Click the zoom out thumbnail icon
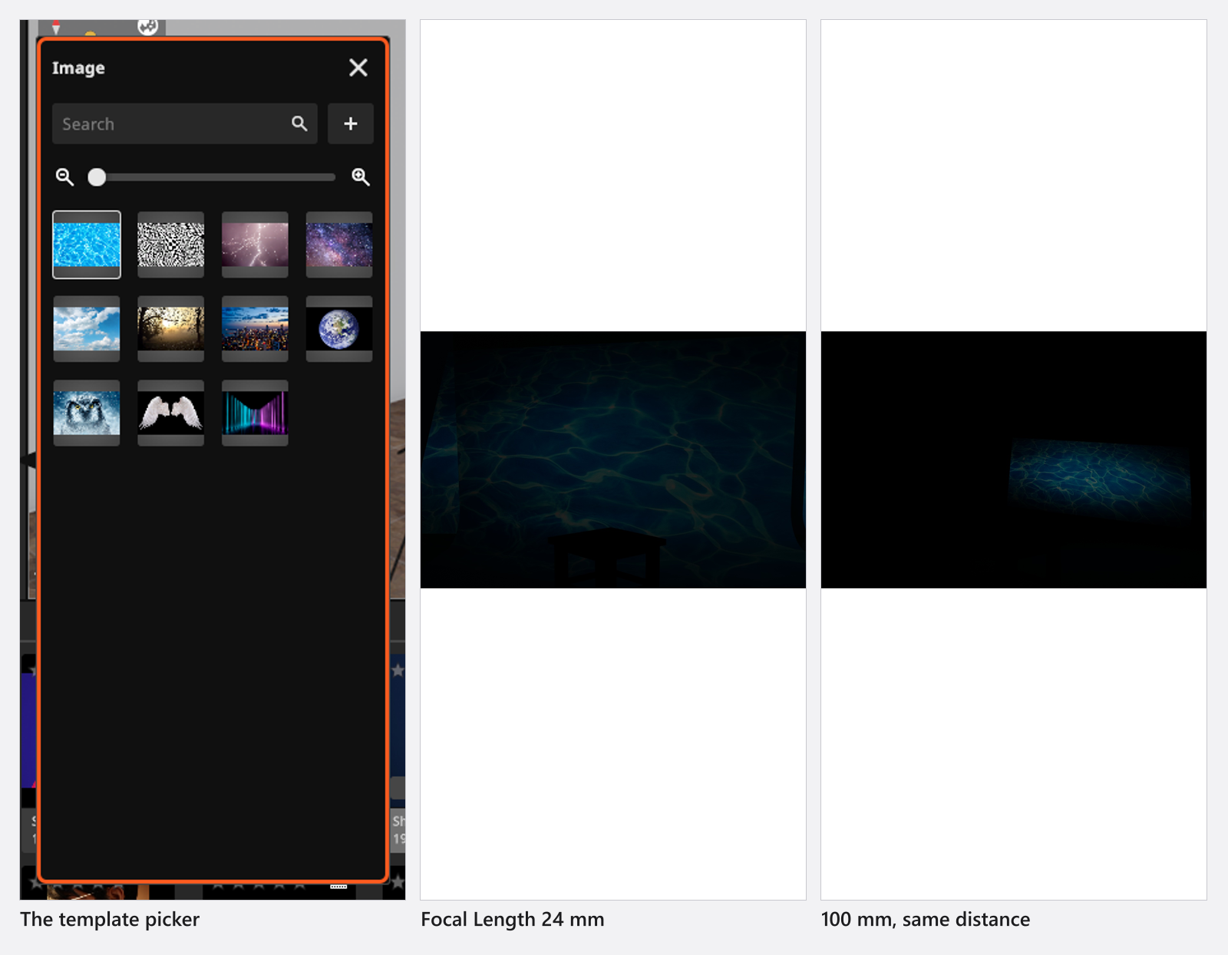Screen dimensions: 1228x955 click(x=64, y=177)
